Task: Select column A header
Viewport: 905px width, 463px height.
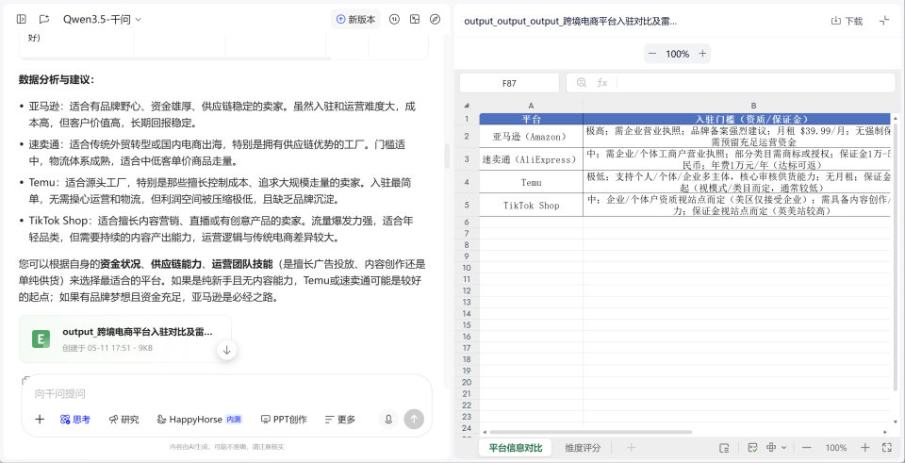Action: [531, 106]
